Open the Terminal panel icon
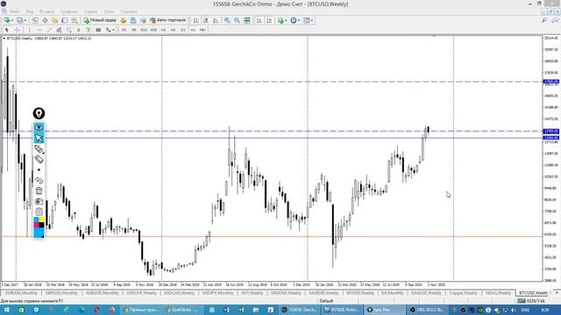The width and height of the screenshot is (561, 315). pos(64,20)
